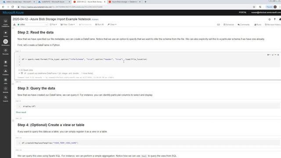Viewport: 281px width, 158px height.
Task: Open Revision history
Action: point(273,25)
